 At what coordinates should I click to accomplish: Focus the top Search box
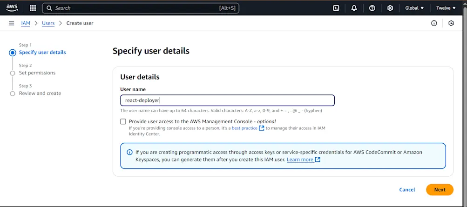point(141,8)
